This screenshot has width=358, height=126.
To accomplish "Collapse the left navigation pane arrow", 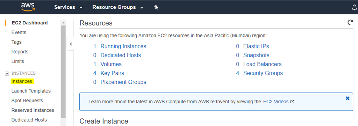I will [70, 44].
